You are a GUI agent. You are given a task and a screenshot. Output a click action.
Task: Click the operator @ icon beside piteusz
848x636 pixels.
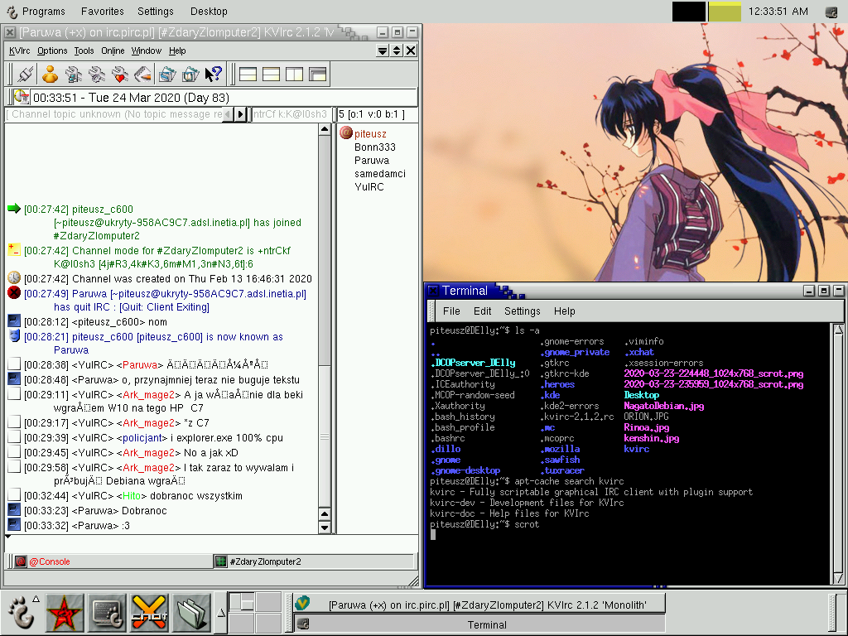345,132
